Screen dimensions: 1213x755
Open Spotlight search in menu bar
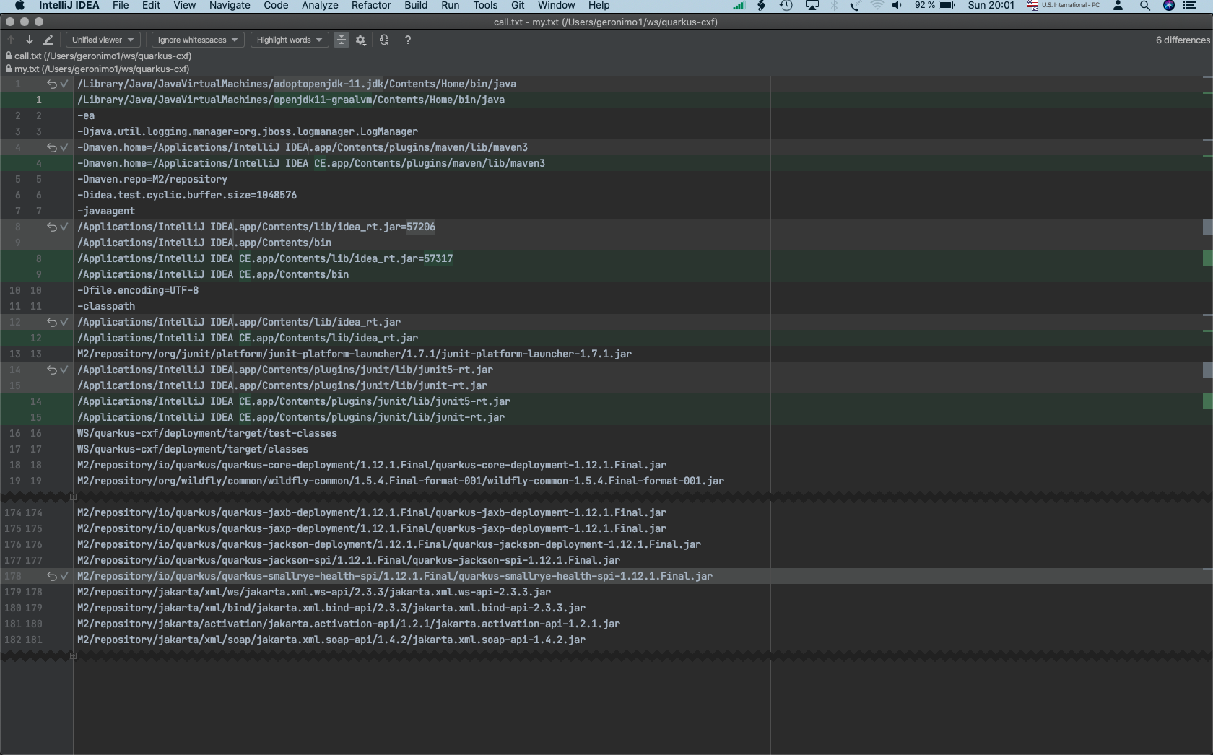click(1144, 6)
